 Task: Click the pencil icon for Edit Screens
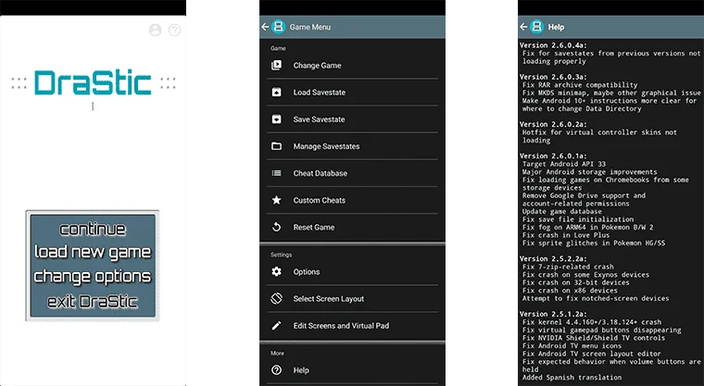coord(277,326)
